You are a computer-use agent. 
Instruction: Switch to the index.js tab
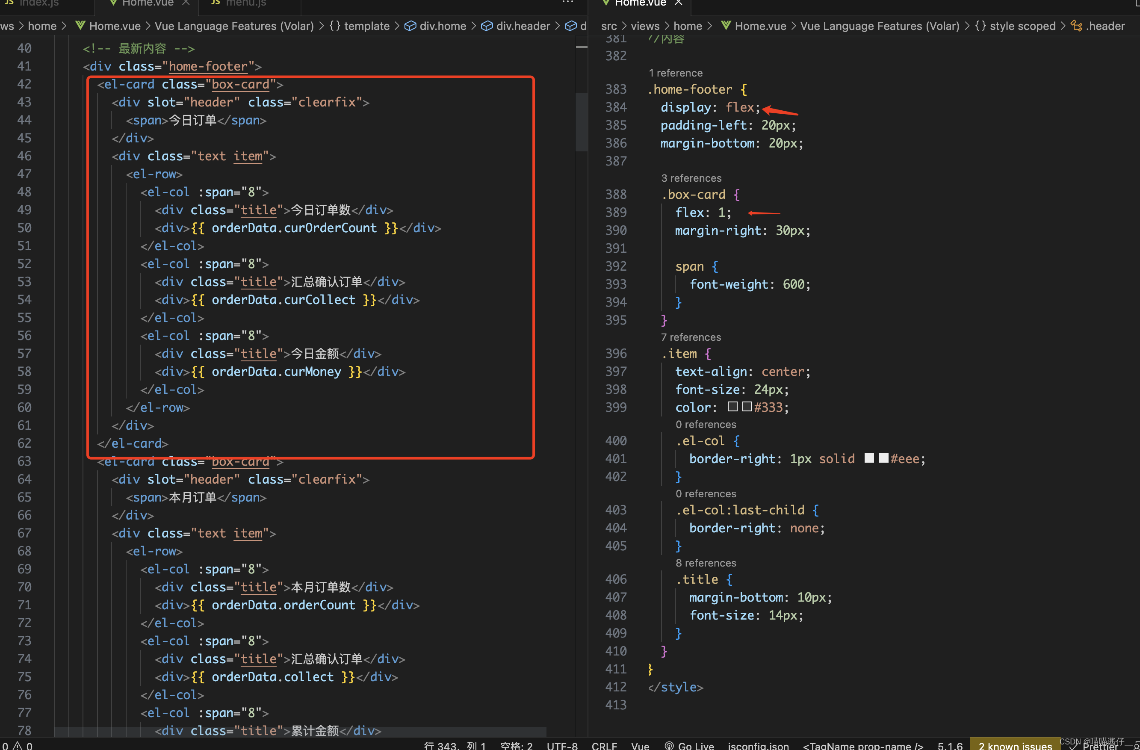click(x=38, y=3)
